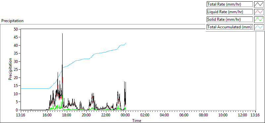Click the vertical Precipitation axis label
The height and width of the screenshot is (123, 265).
tap(10, 69)
